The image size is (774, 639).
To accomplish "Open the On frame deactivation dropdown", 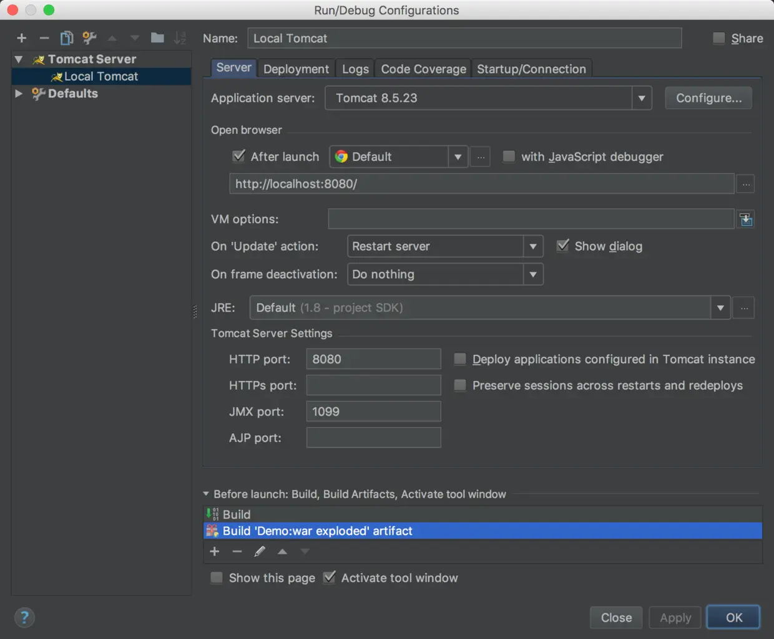I will (533, 274).
